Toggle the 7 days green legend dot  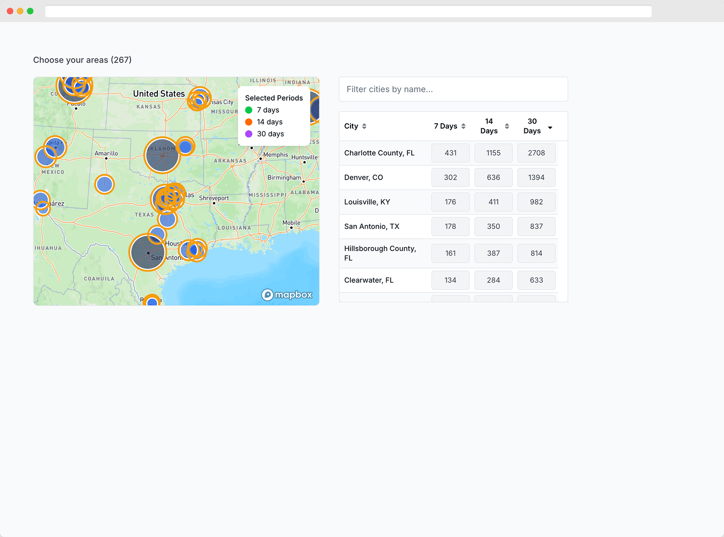coord(249,110)
